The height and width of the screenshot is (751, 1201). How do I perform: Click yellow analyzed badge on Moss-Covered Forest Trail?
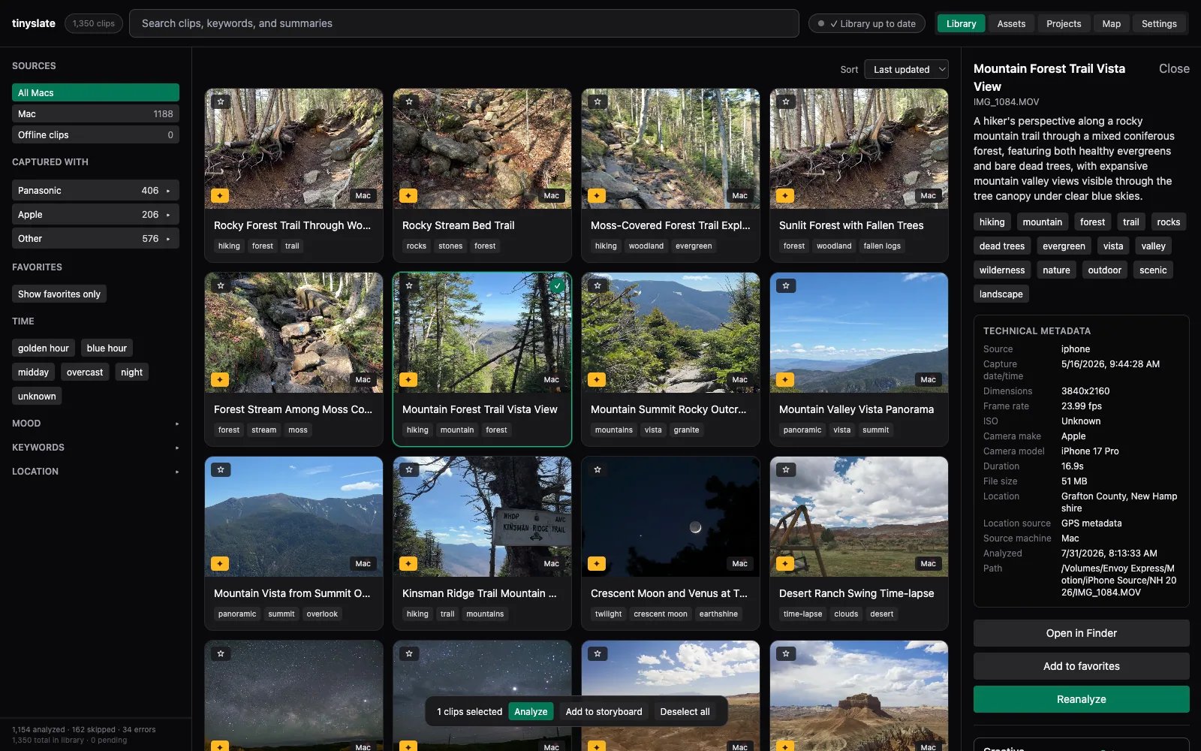(x=597, y=195)
